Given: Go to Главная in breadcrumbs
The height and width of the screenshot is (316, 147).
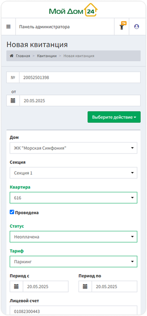Looking at the screenshot, I should pos(23,56).
